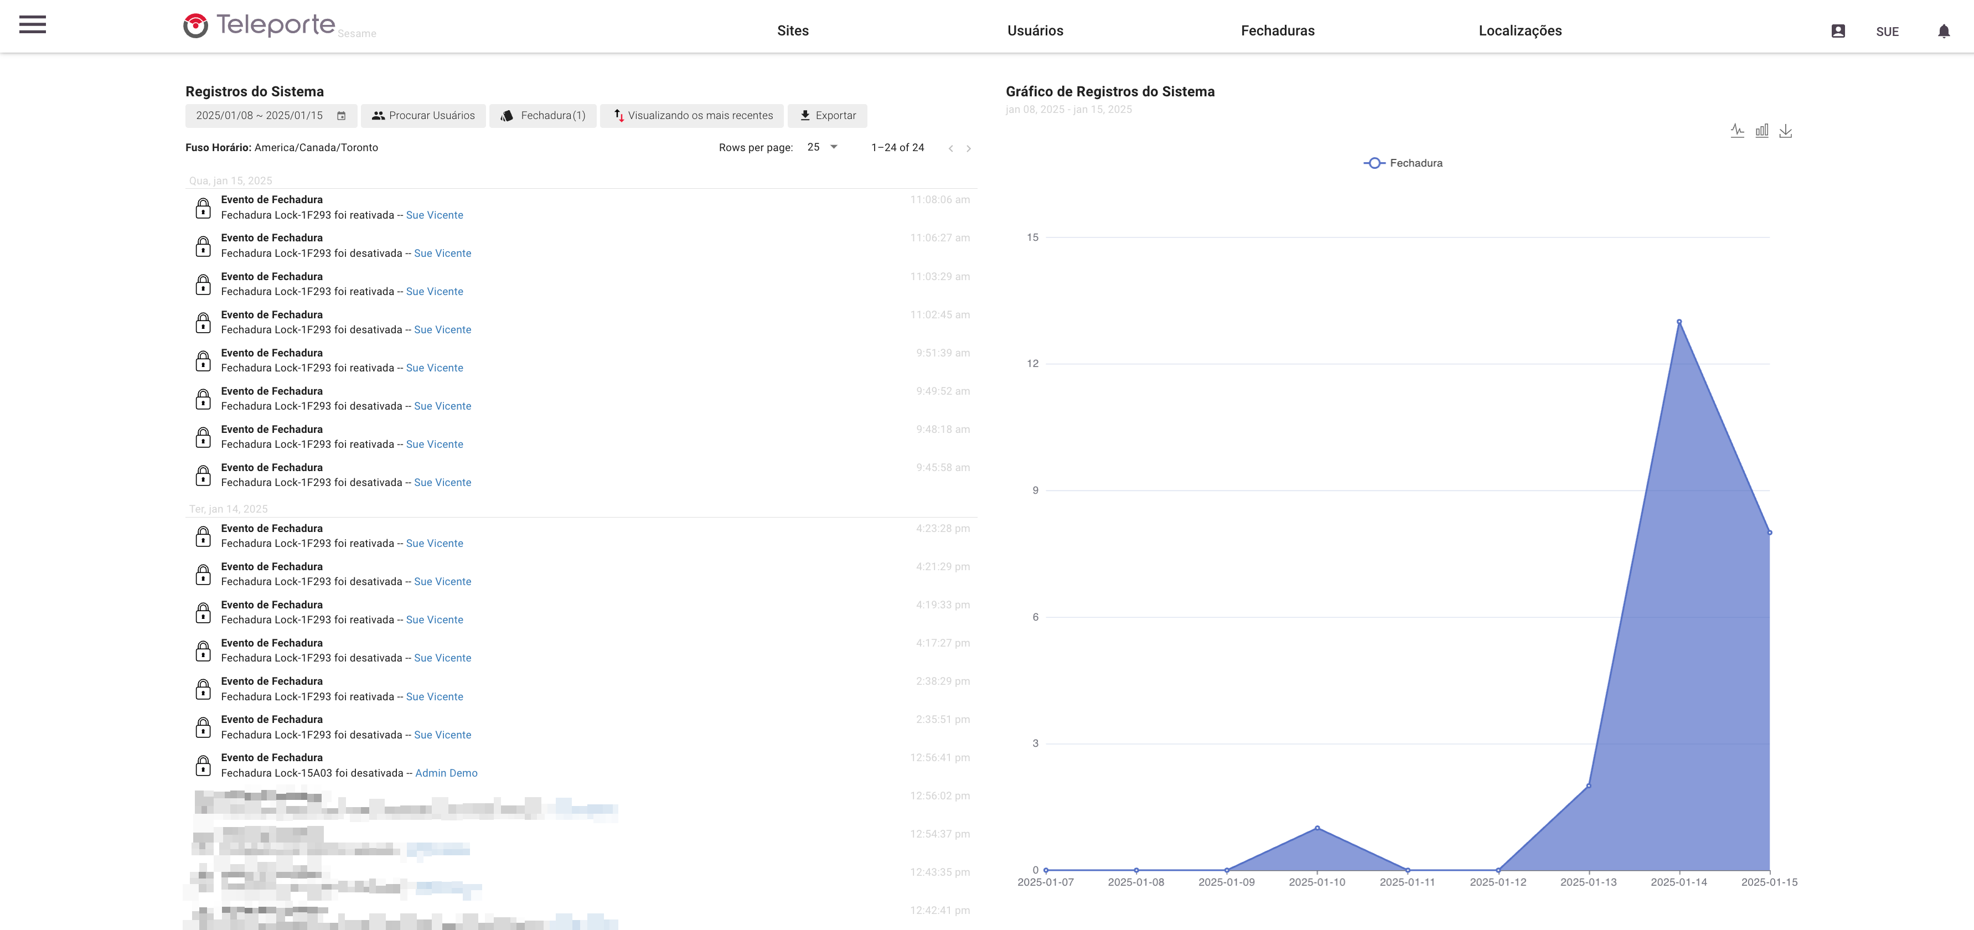This screenshot has width=1974, height=930.
Task: Open Sue Vicente link in 4:21:29 pm event
Action: point(442,581)
